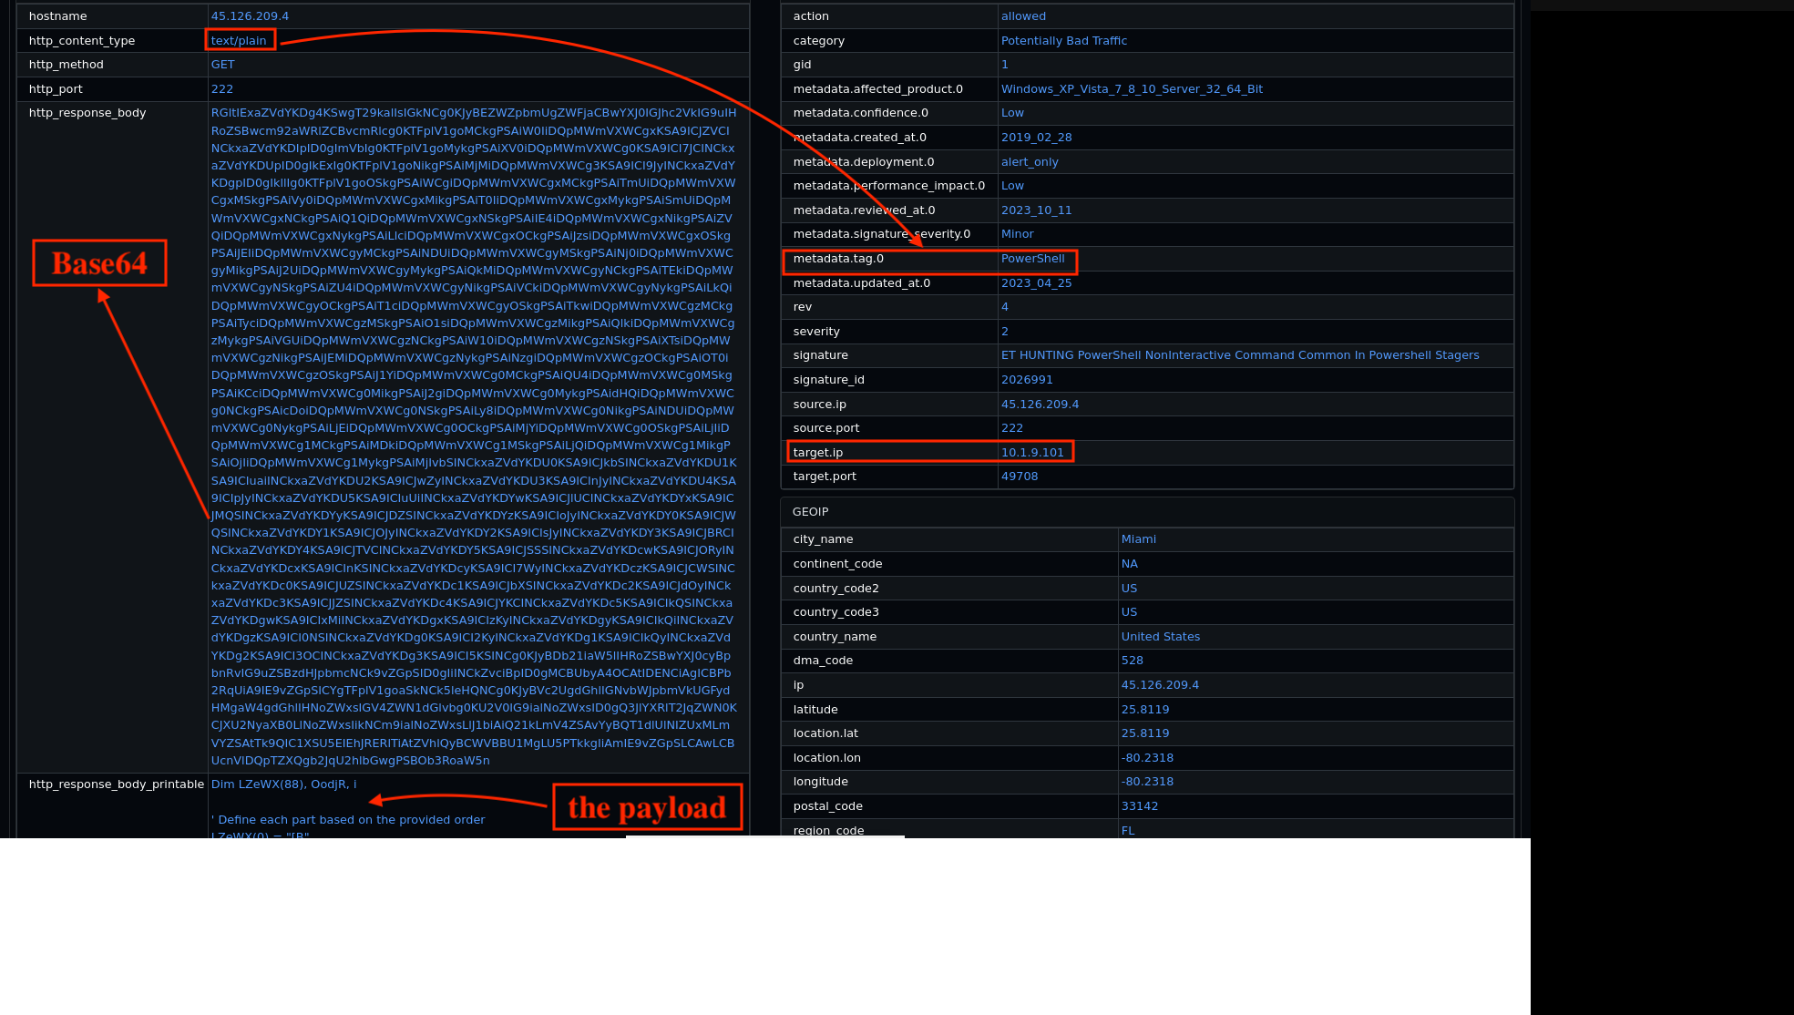The height and width of the screenshot is (1015, 1794).
Task: Expand the http_response_body field
Action: click(87, 113)
